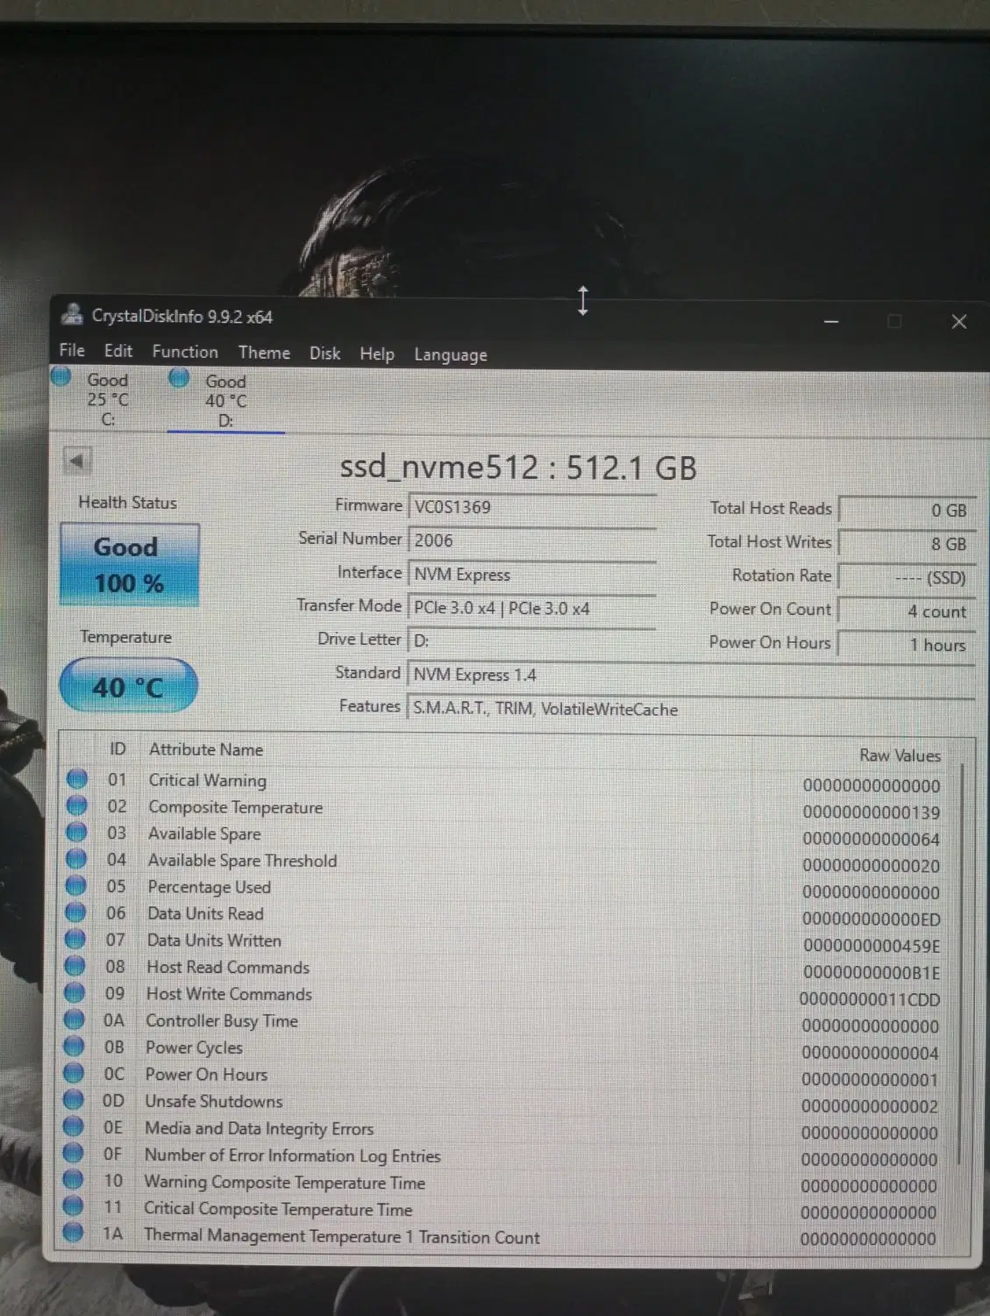Click the Serial Number field 2006
The width and height of the screenshot is (990, 1316).
pos(532,540)
